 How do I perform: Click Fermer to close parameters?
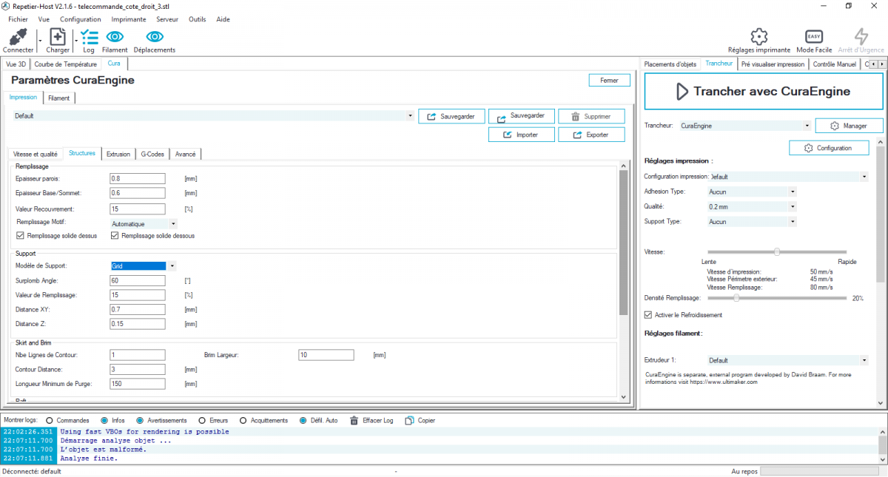point(609,80)
